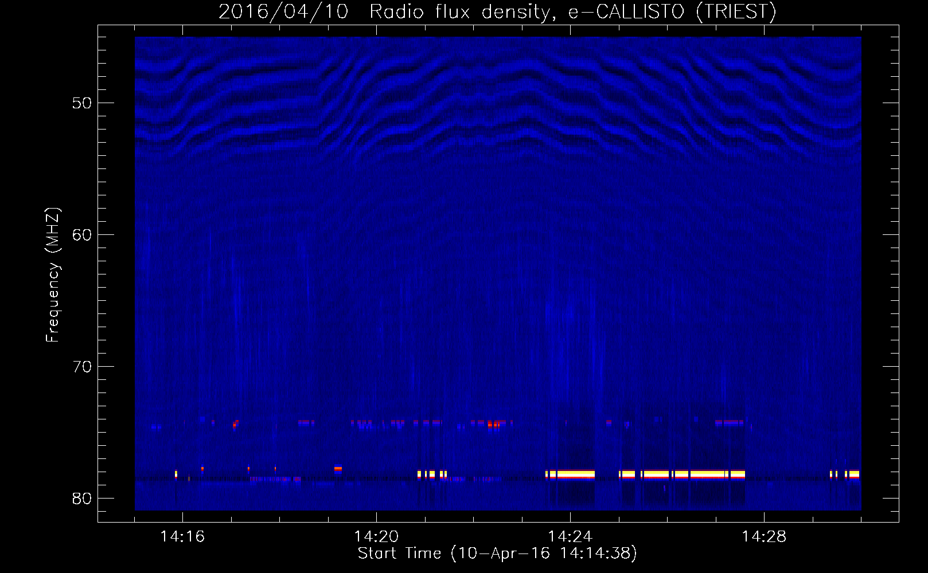Click the "Frequency (MHZ)" axis label

point(52,275)
